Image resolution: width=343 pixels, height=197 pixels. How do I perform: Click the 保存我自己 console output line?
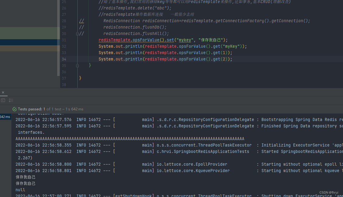[25, 177]
